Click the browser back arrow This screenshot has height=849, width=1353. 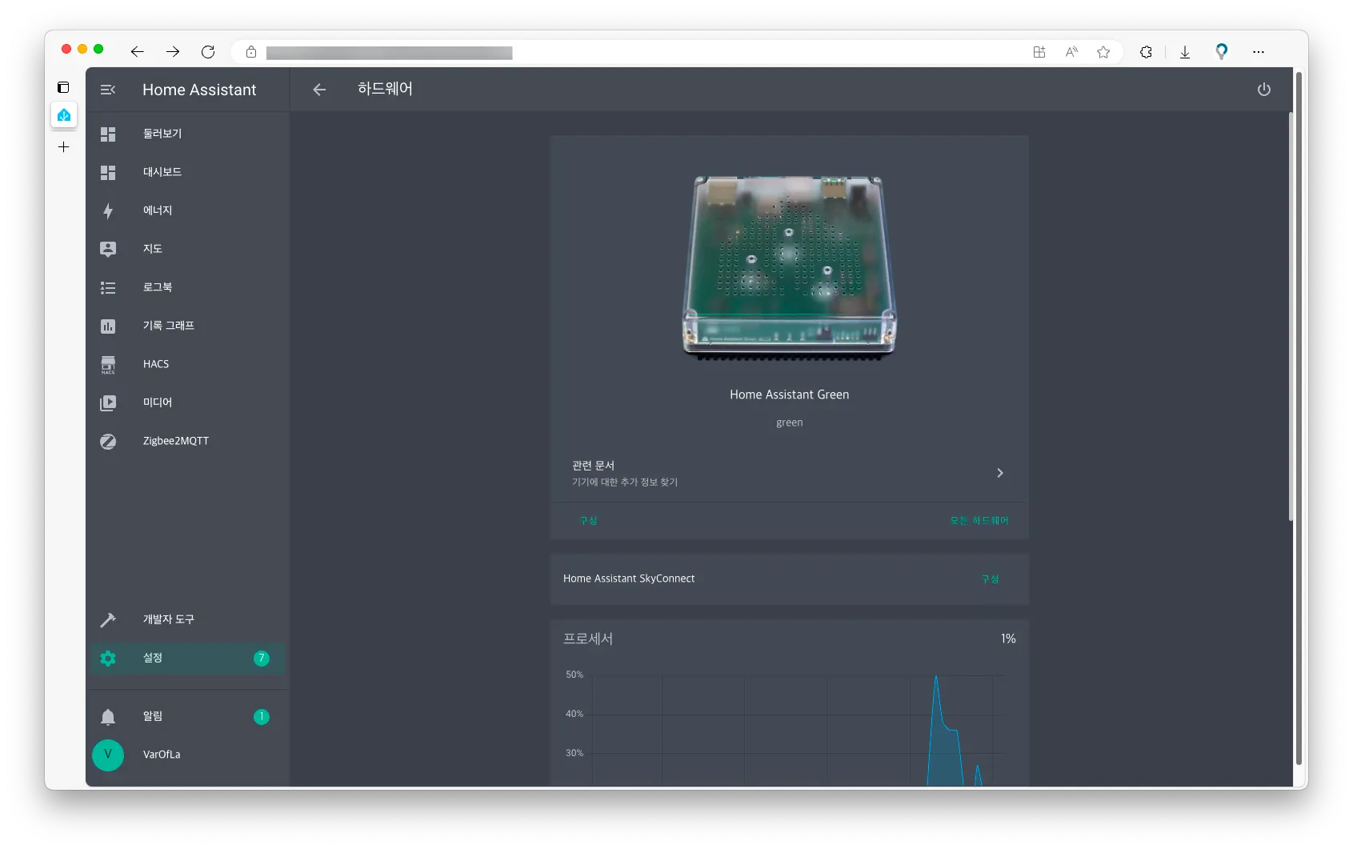[x=138, y=52]
